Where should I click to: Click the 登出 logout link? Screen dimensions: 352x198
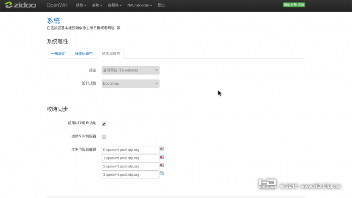[161, 5]
